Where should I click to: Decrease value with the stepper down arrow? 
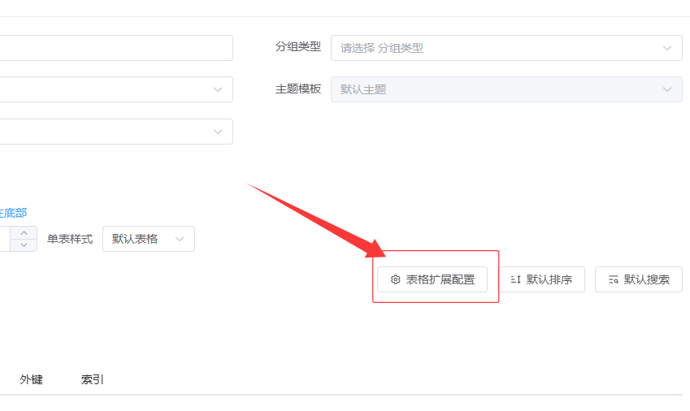pyautogui.click(x=24, y=244)
